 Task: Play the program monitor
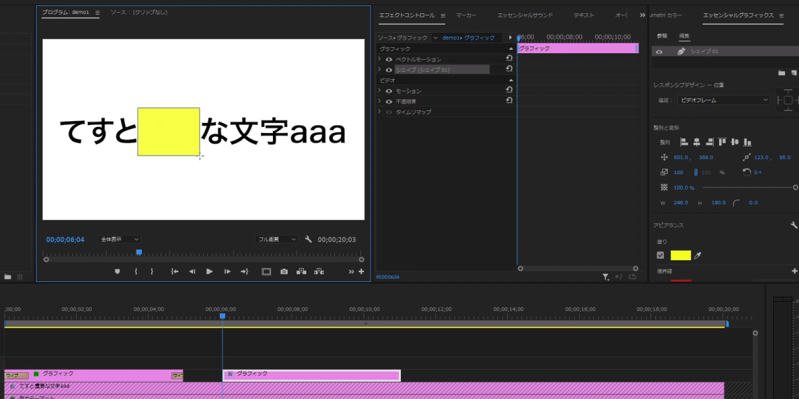(x=210, y=271)
